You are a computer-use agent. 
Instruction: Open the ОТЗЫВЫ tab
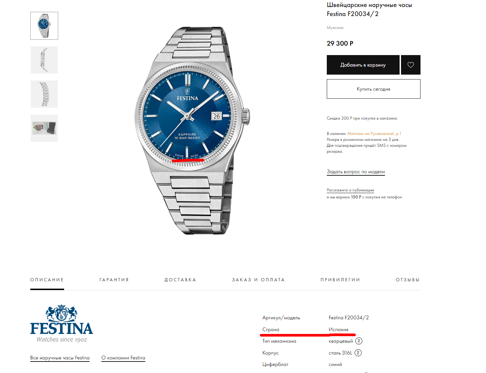point(408,280)
